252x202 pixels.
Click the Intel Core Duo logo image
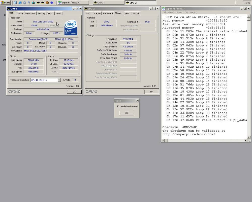71,27
